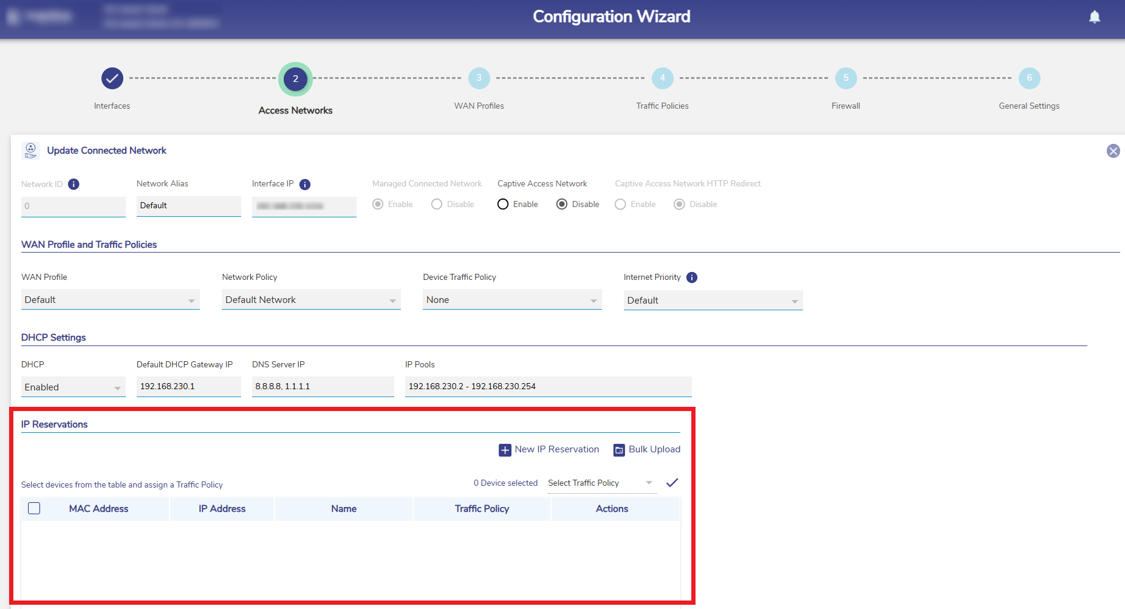Enable Captive Access Network HTTP Redirect
Screen dimensions: 1125x609
point(620,204)
